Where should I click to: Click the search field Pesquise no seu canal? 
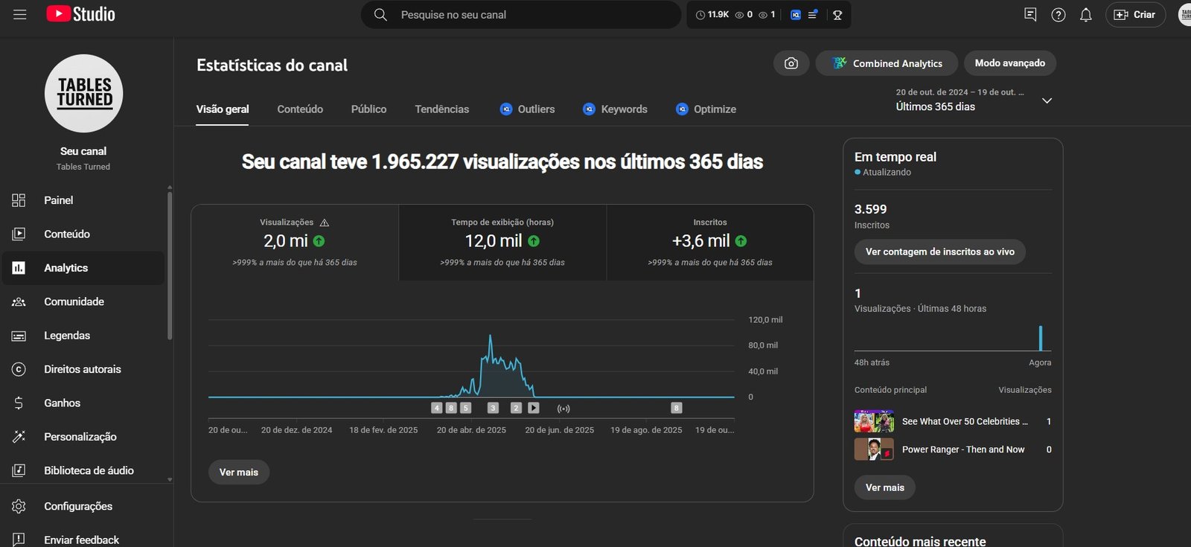click(x=521, y=15)
